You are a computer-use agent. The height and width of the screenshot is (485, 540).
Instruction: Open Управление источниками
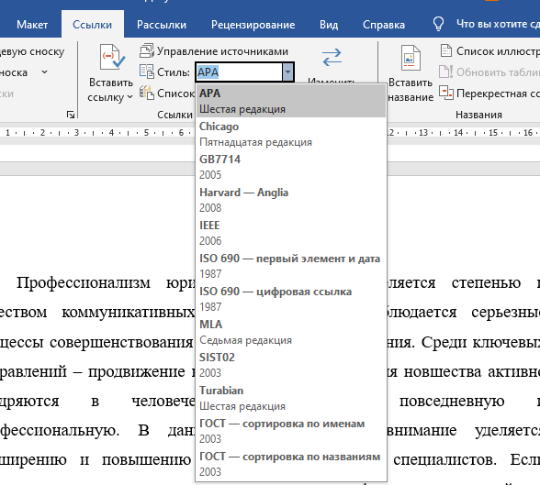tap(222, 51)
